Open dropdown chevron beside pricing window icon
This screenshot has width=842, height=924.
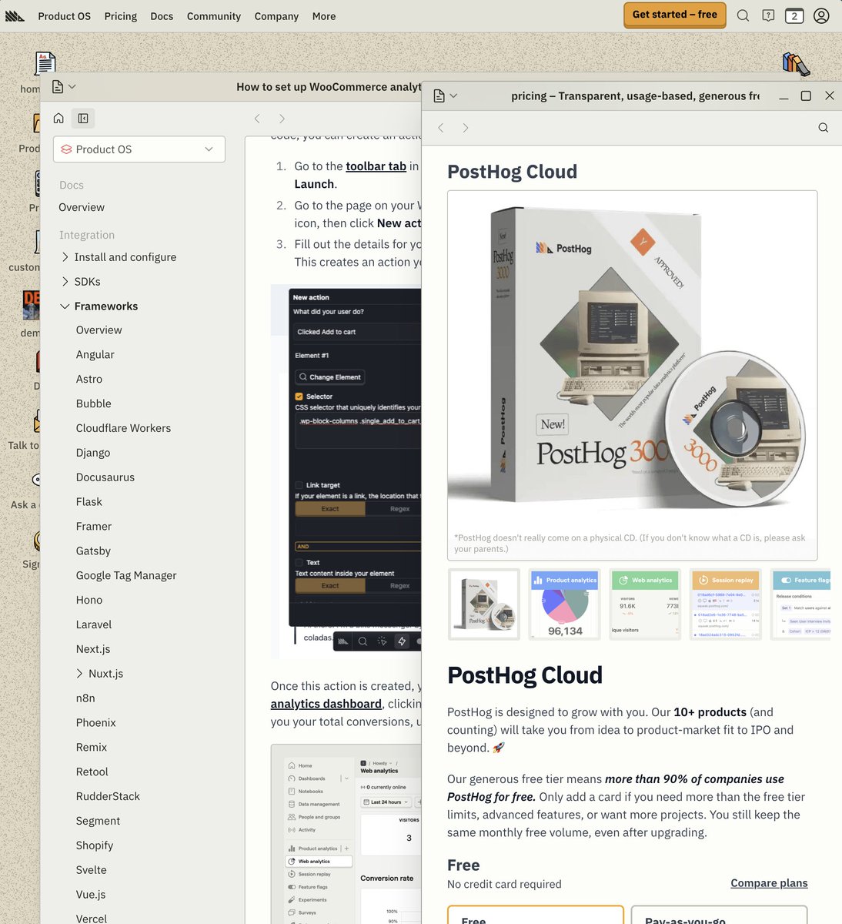(x=453, y=96)
